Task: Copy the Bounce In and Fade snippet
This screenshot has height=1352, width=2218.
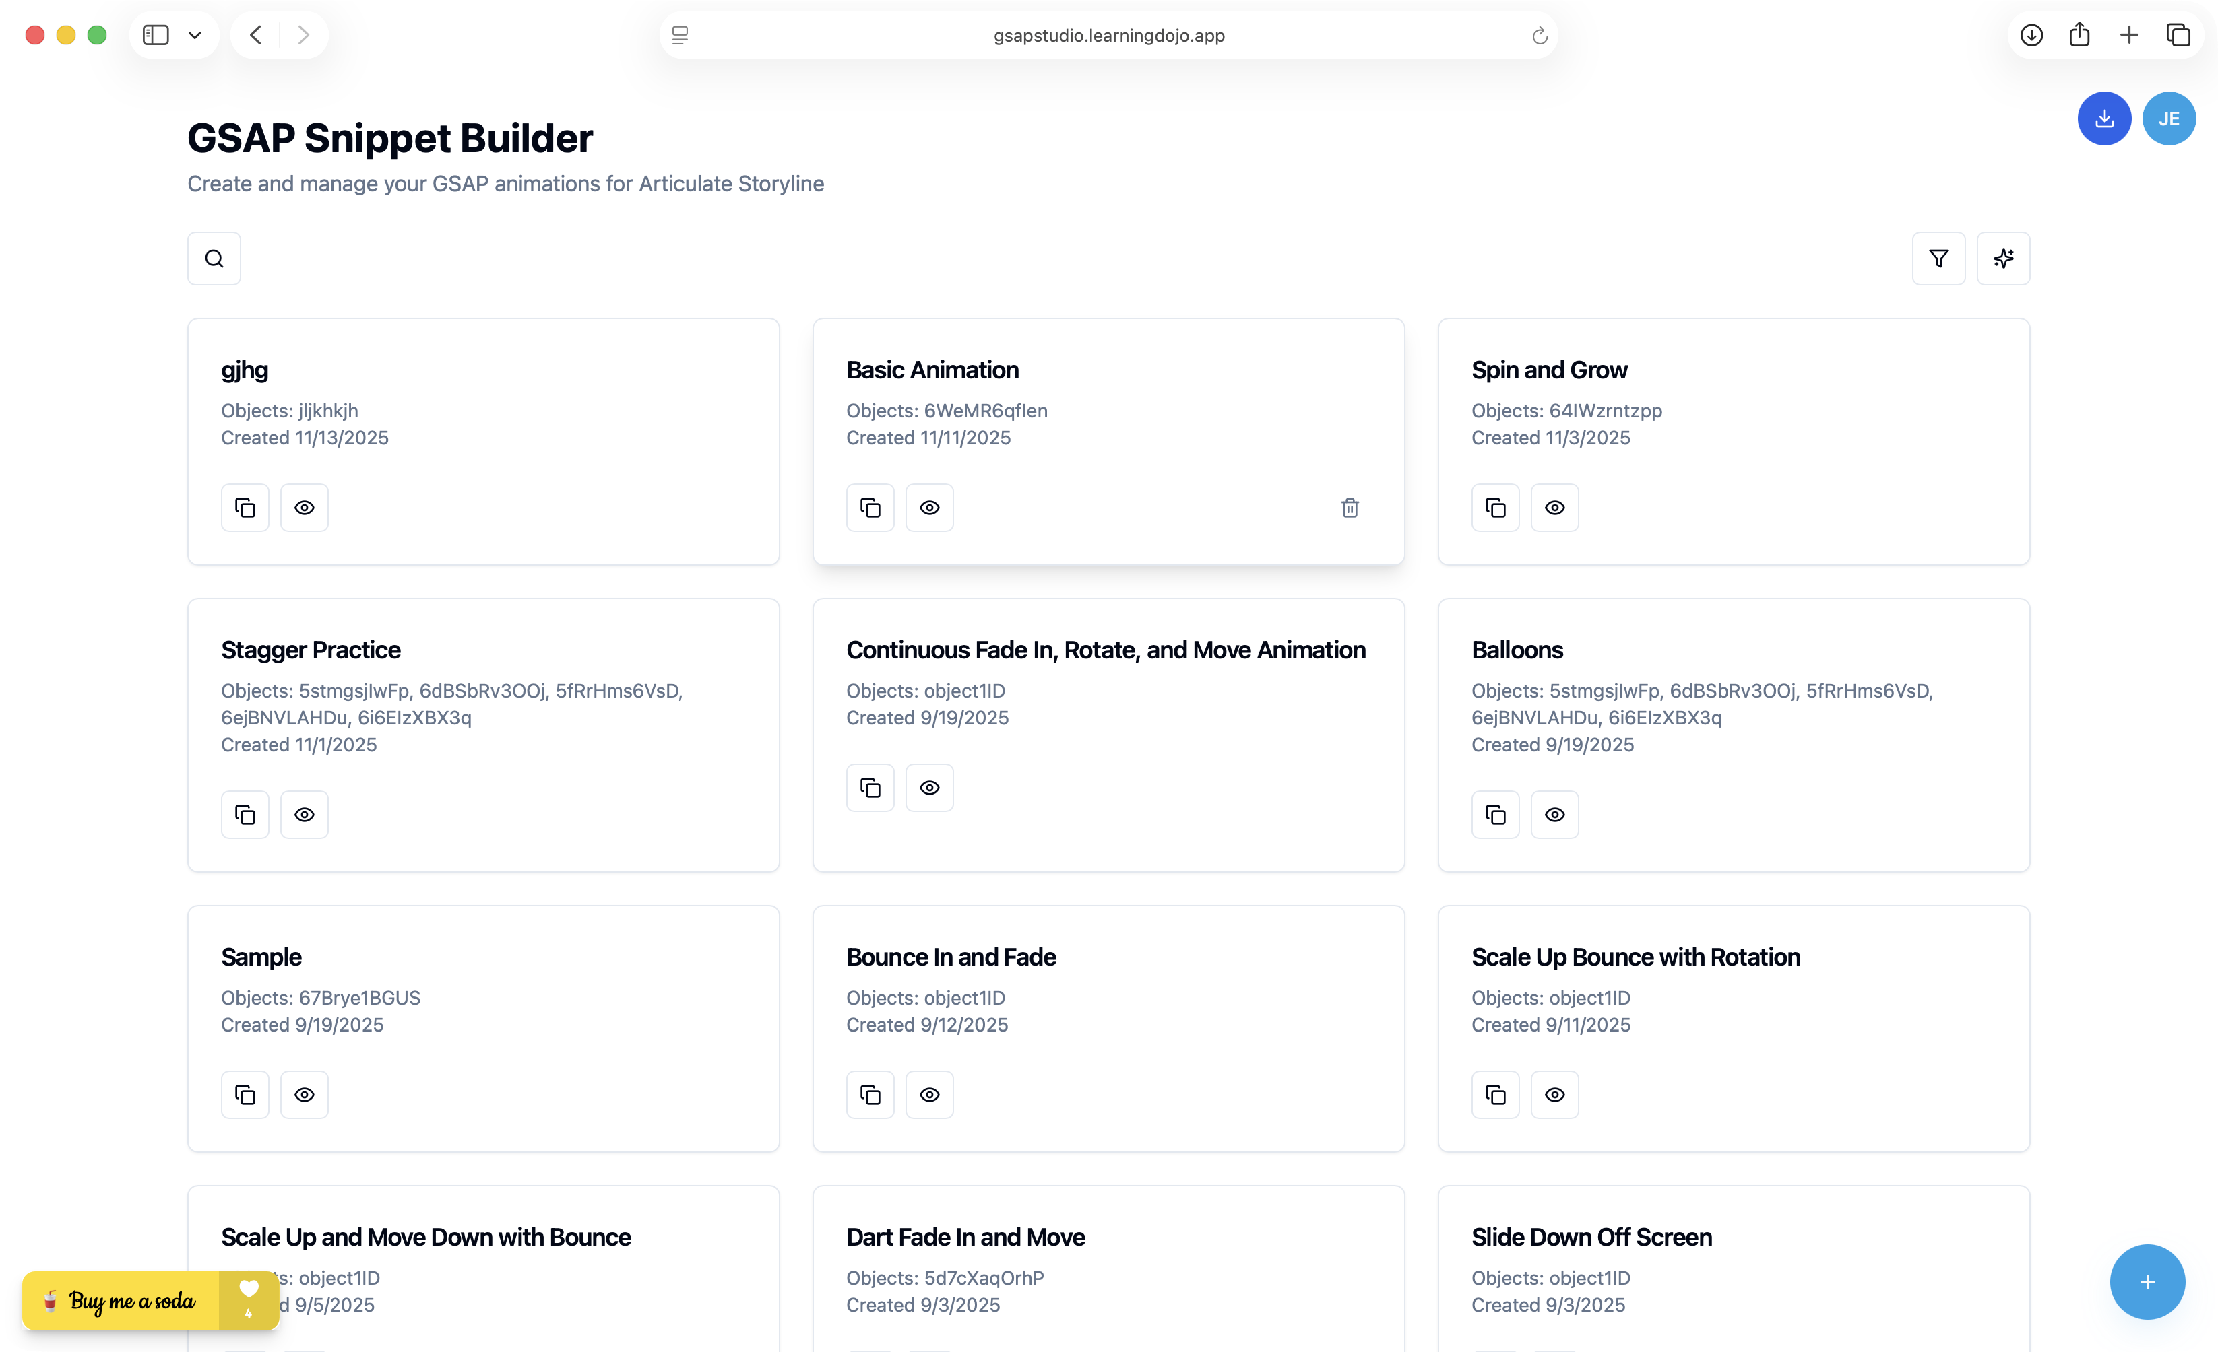Action: pos(870,1095)
